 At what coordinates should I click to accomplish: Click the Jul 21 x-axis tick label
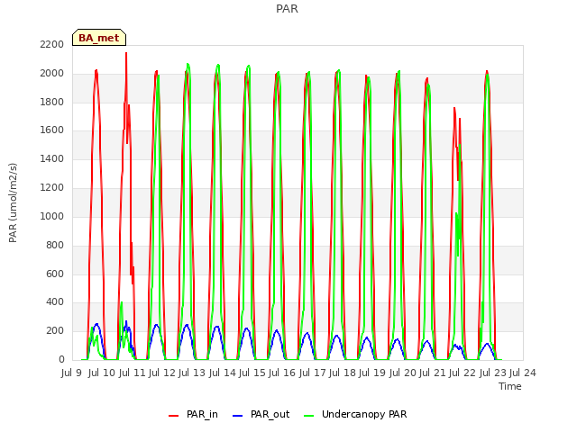432,373
